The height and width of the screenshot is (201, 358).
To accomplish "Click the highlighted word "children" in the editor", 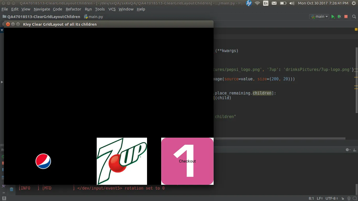I will coord(262,93).
